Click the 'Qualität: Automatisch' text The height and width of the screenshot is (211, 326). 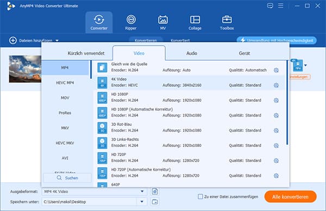point(248,70)
